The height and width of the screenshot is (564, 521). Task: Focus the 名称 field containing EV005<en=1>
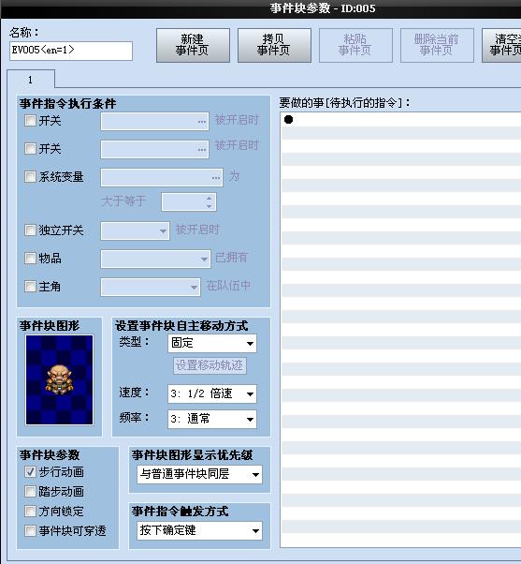71,51
